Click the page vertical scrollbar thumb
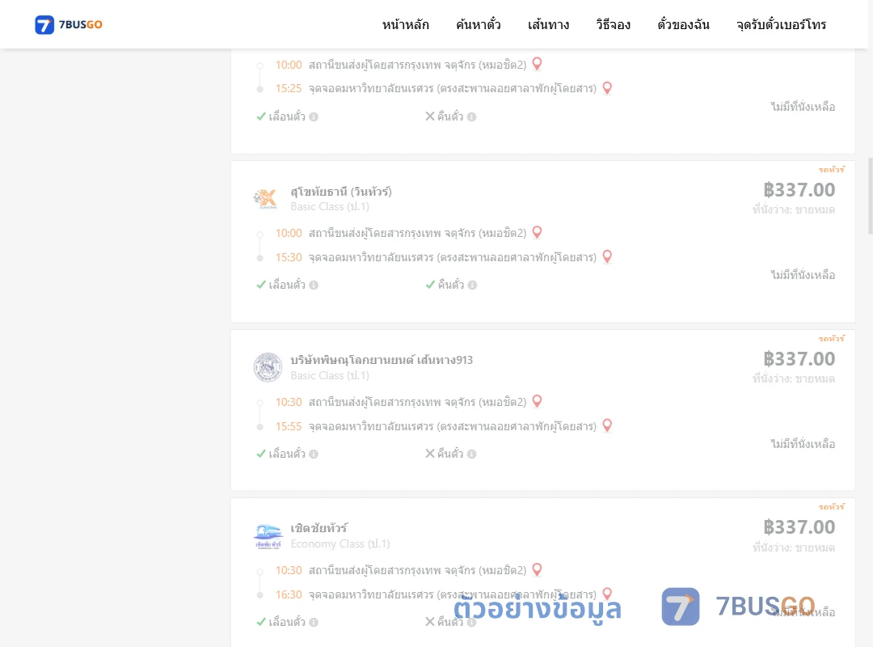This screenshot has width=873, height=647. pyautogui.click(x=871, y=197)
